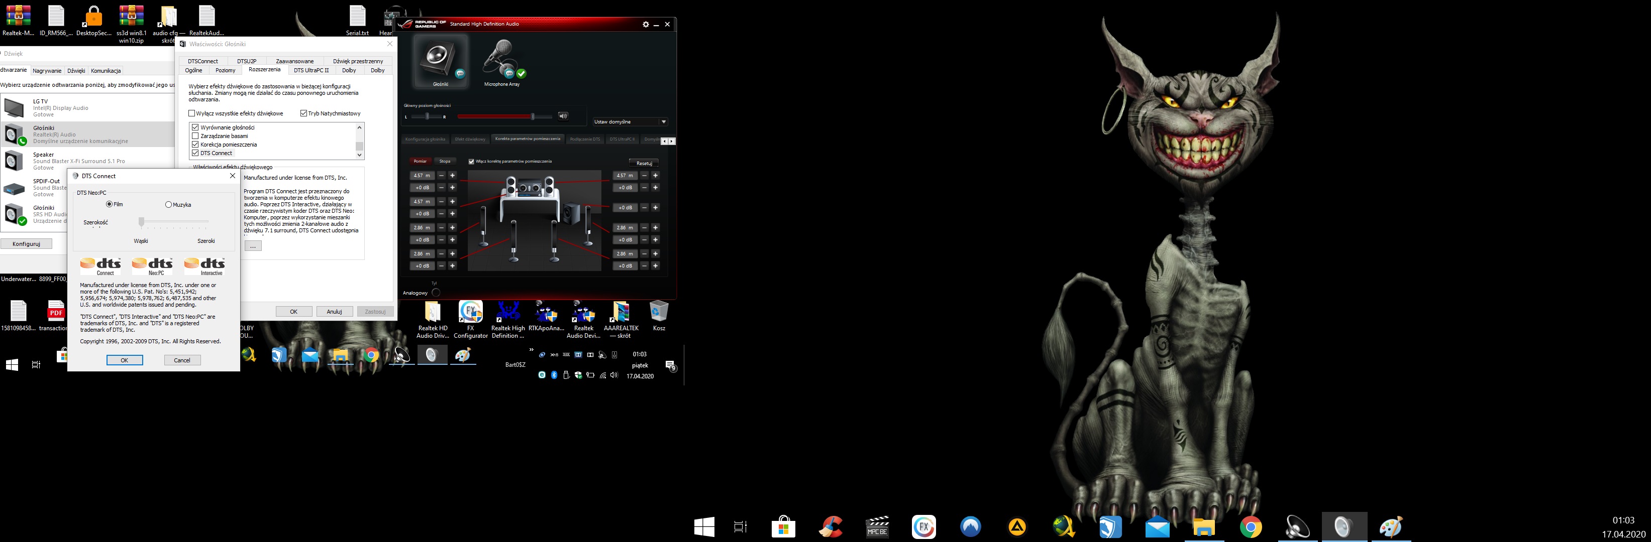Open the Kosz recycle bin icon

point(659,316)
